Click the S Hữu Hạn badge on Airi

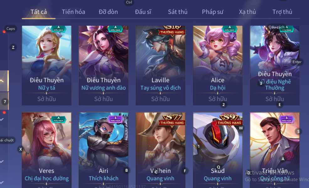pyautogui.click(x=115, y=119)
